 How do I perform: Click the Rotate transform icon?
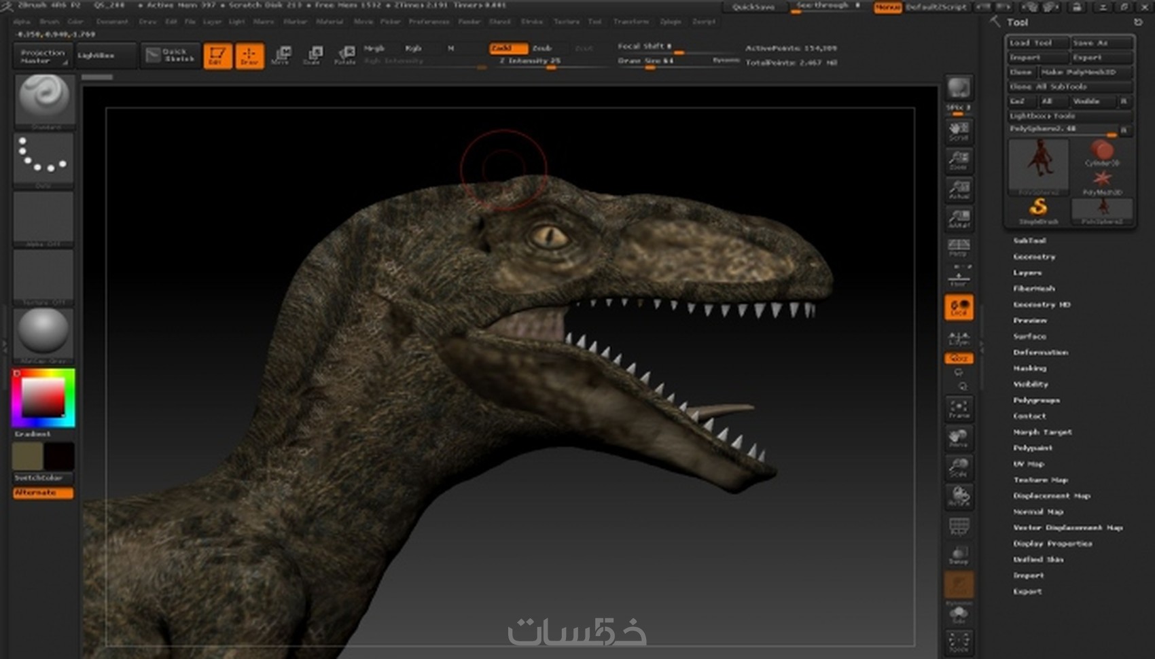[x=345, y=55]
